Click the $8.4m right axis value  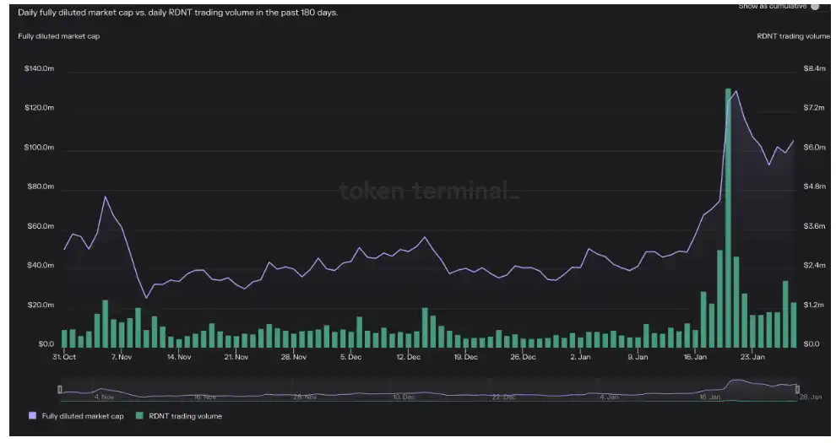815,68
